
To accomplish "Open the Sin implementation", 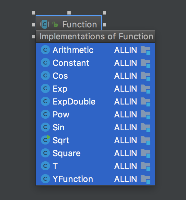I will point(95,127).
